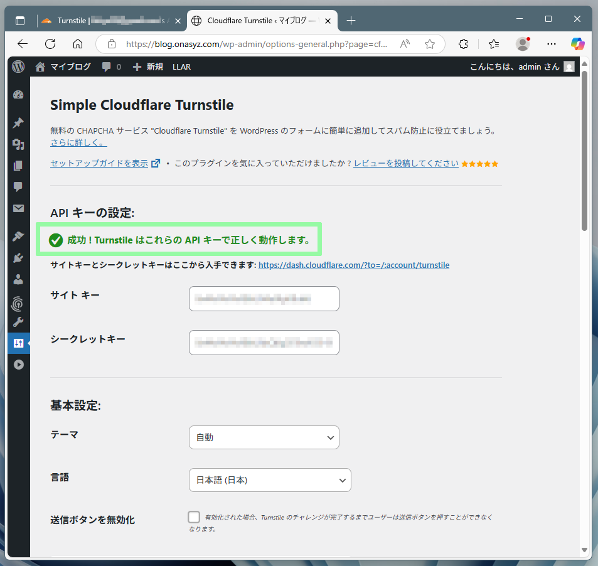Open the 言語 dropdown showing 日本語 (日本)
Viewport: 598px width, 566px height.
[270, 480]
